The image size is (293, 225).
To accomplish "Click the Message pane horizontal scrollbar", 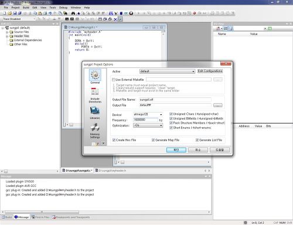I will pos(42,212).
